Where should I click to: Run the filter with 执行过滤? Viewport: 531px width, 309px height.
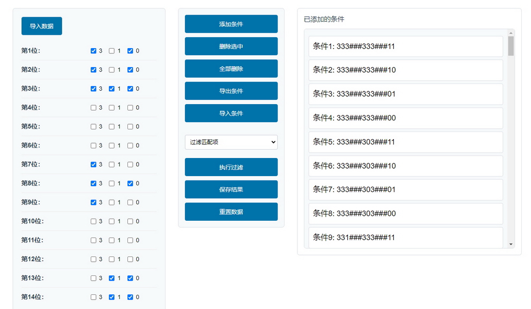[231, 167]
